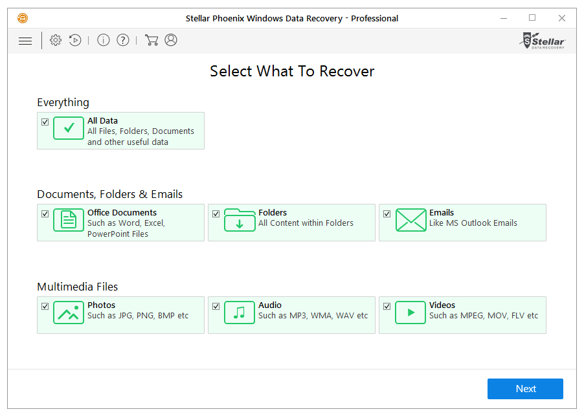Uncheck the Videos checkbox
Screen dimensions: 584x418
387,306
